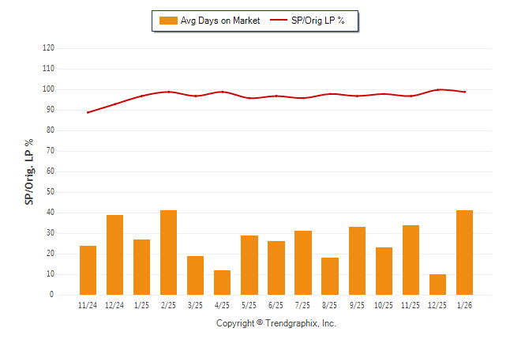The image size is (510, 343).
Task: Click the 9/25 orange bar
Action: click(357, 261)
